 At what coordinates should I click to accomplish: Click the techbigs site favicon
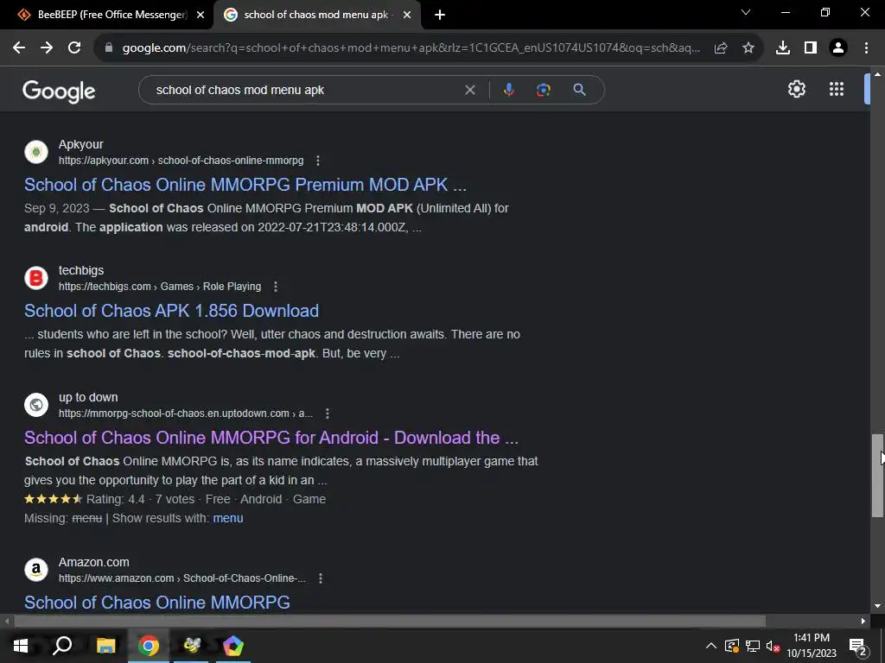(x=36, y=278)
